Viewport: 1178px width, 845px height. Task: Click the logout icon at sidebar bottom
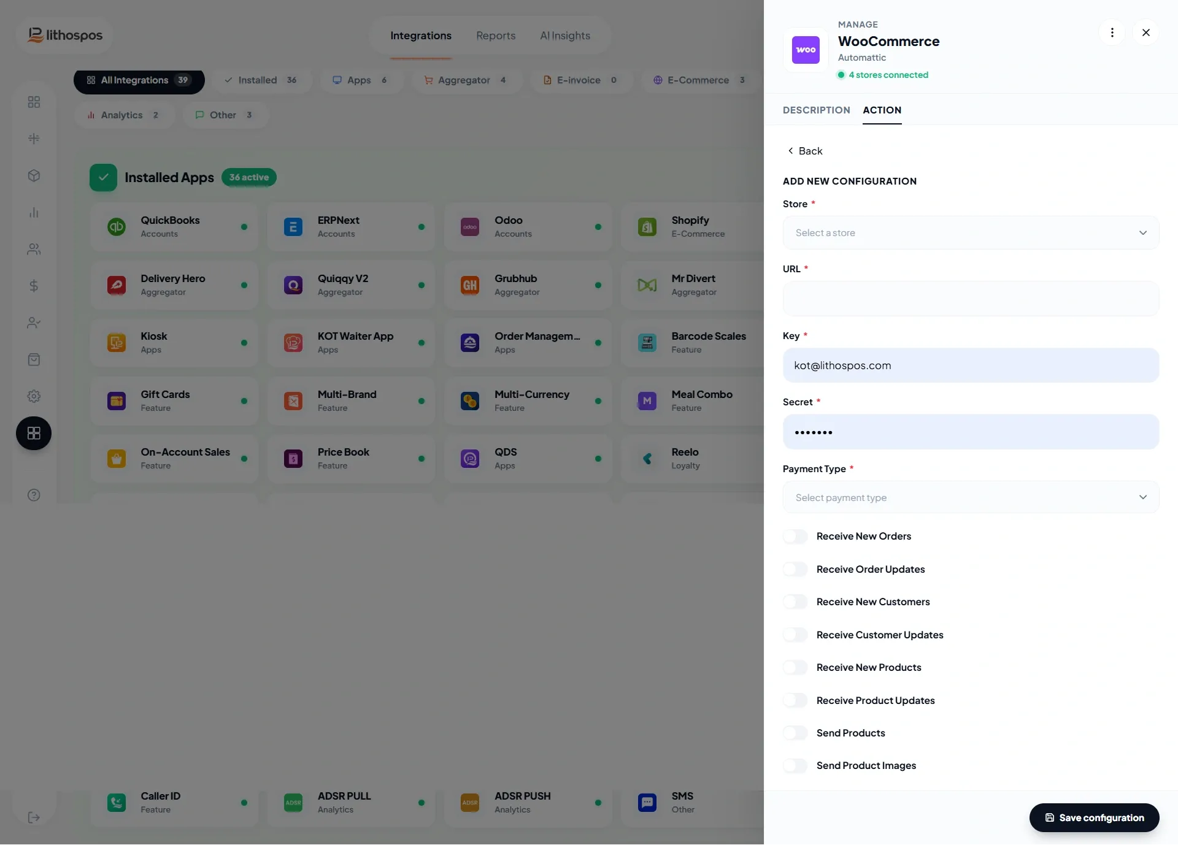[x=34, y=817]
